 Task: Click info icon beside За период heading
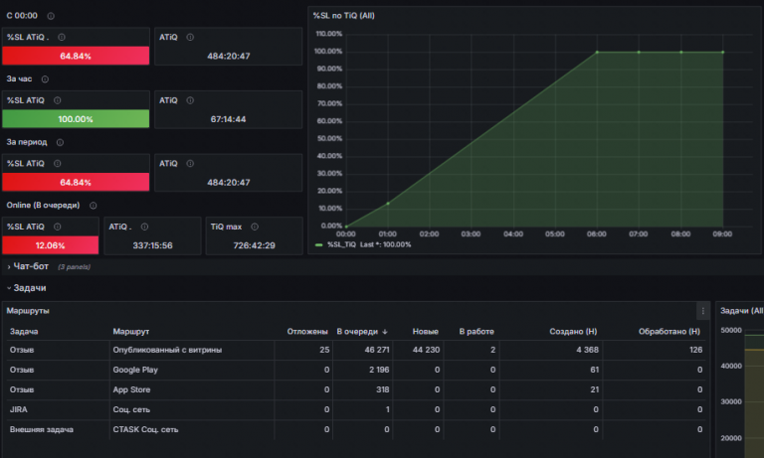[x=60, y=143]
